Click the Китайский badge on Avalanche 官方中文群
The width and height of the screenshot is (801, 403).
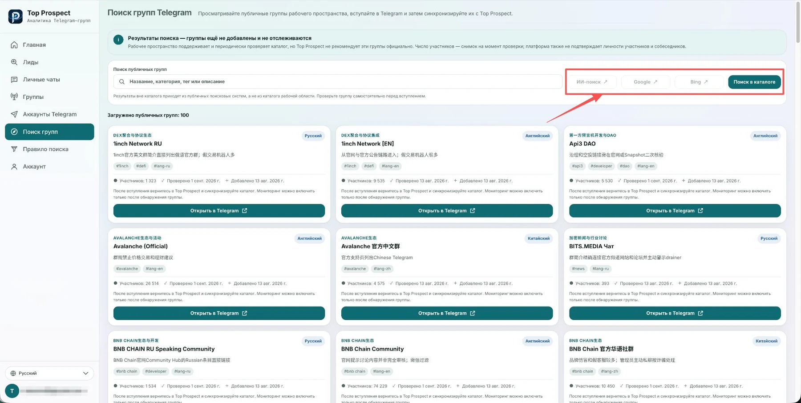pos(538,239)
